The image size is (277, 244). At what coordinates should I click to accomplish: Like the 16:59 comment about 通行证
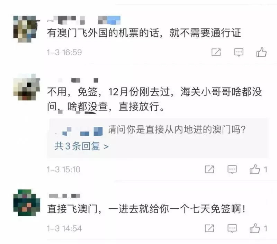coord(261,52)
